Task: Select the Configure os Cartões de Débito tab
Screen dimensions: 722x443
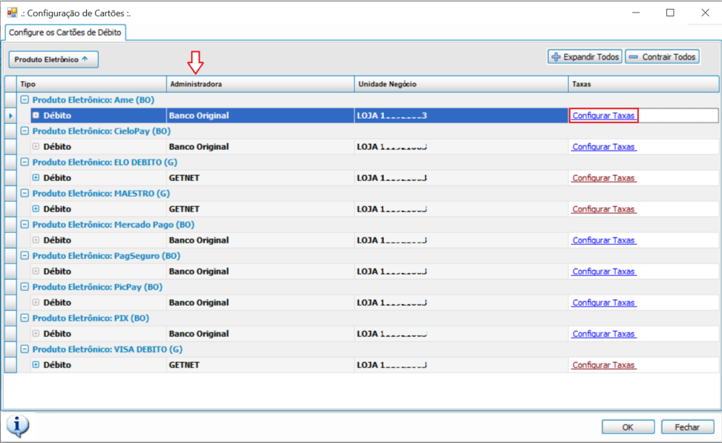Action: coord(65,32)
